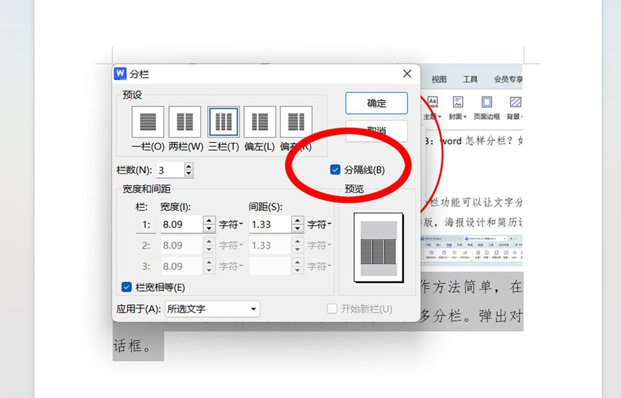621x398 pixels.
Task: Open the unit dropdown next to width 8.09
Action: pyautogui.click(x=231, y=224)
